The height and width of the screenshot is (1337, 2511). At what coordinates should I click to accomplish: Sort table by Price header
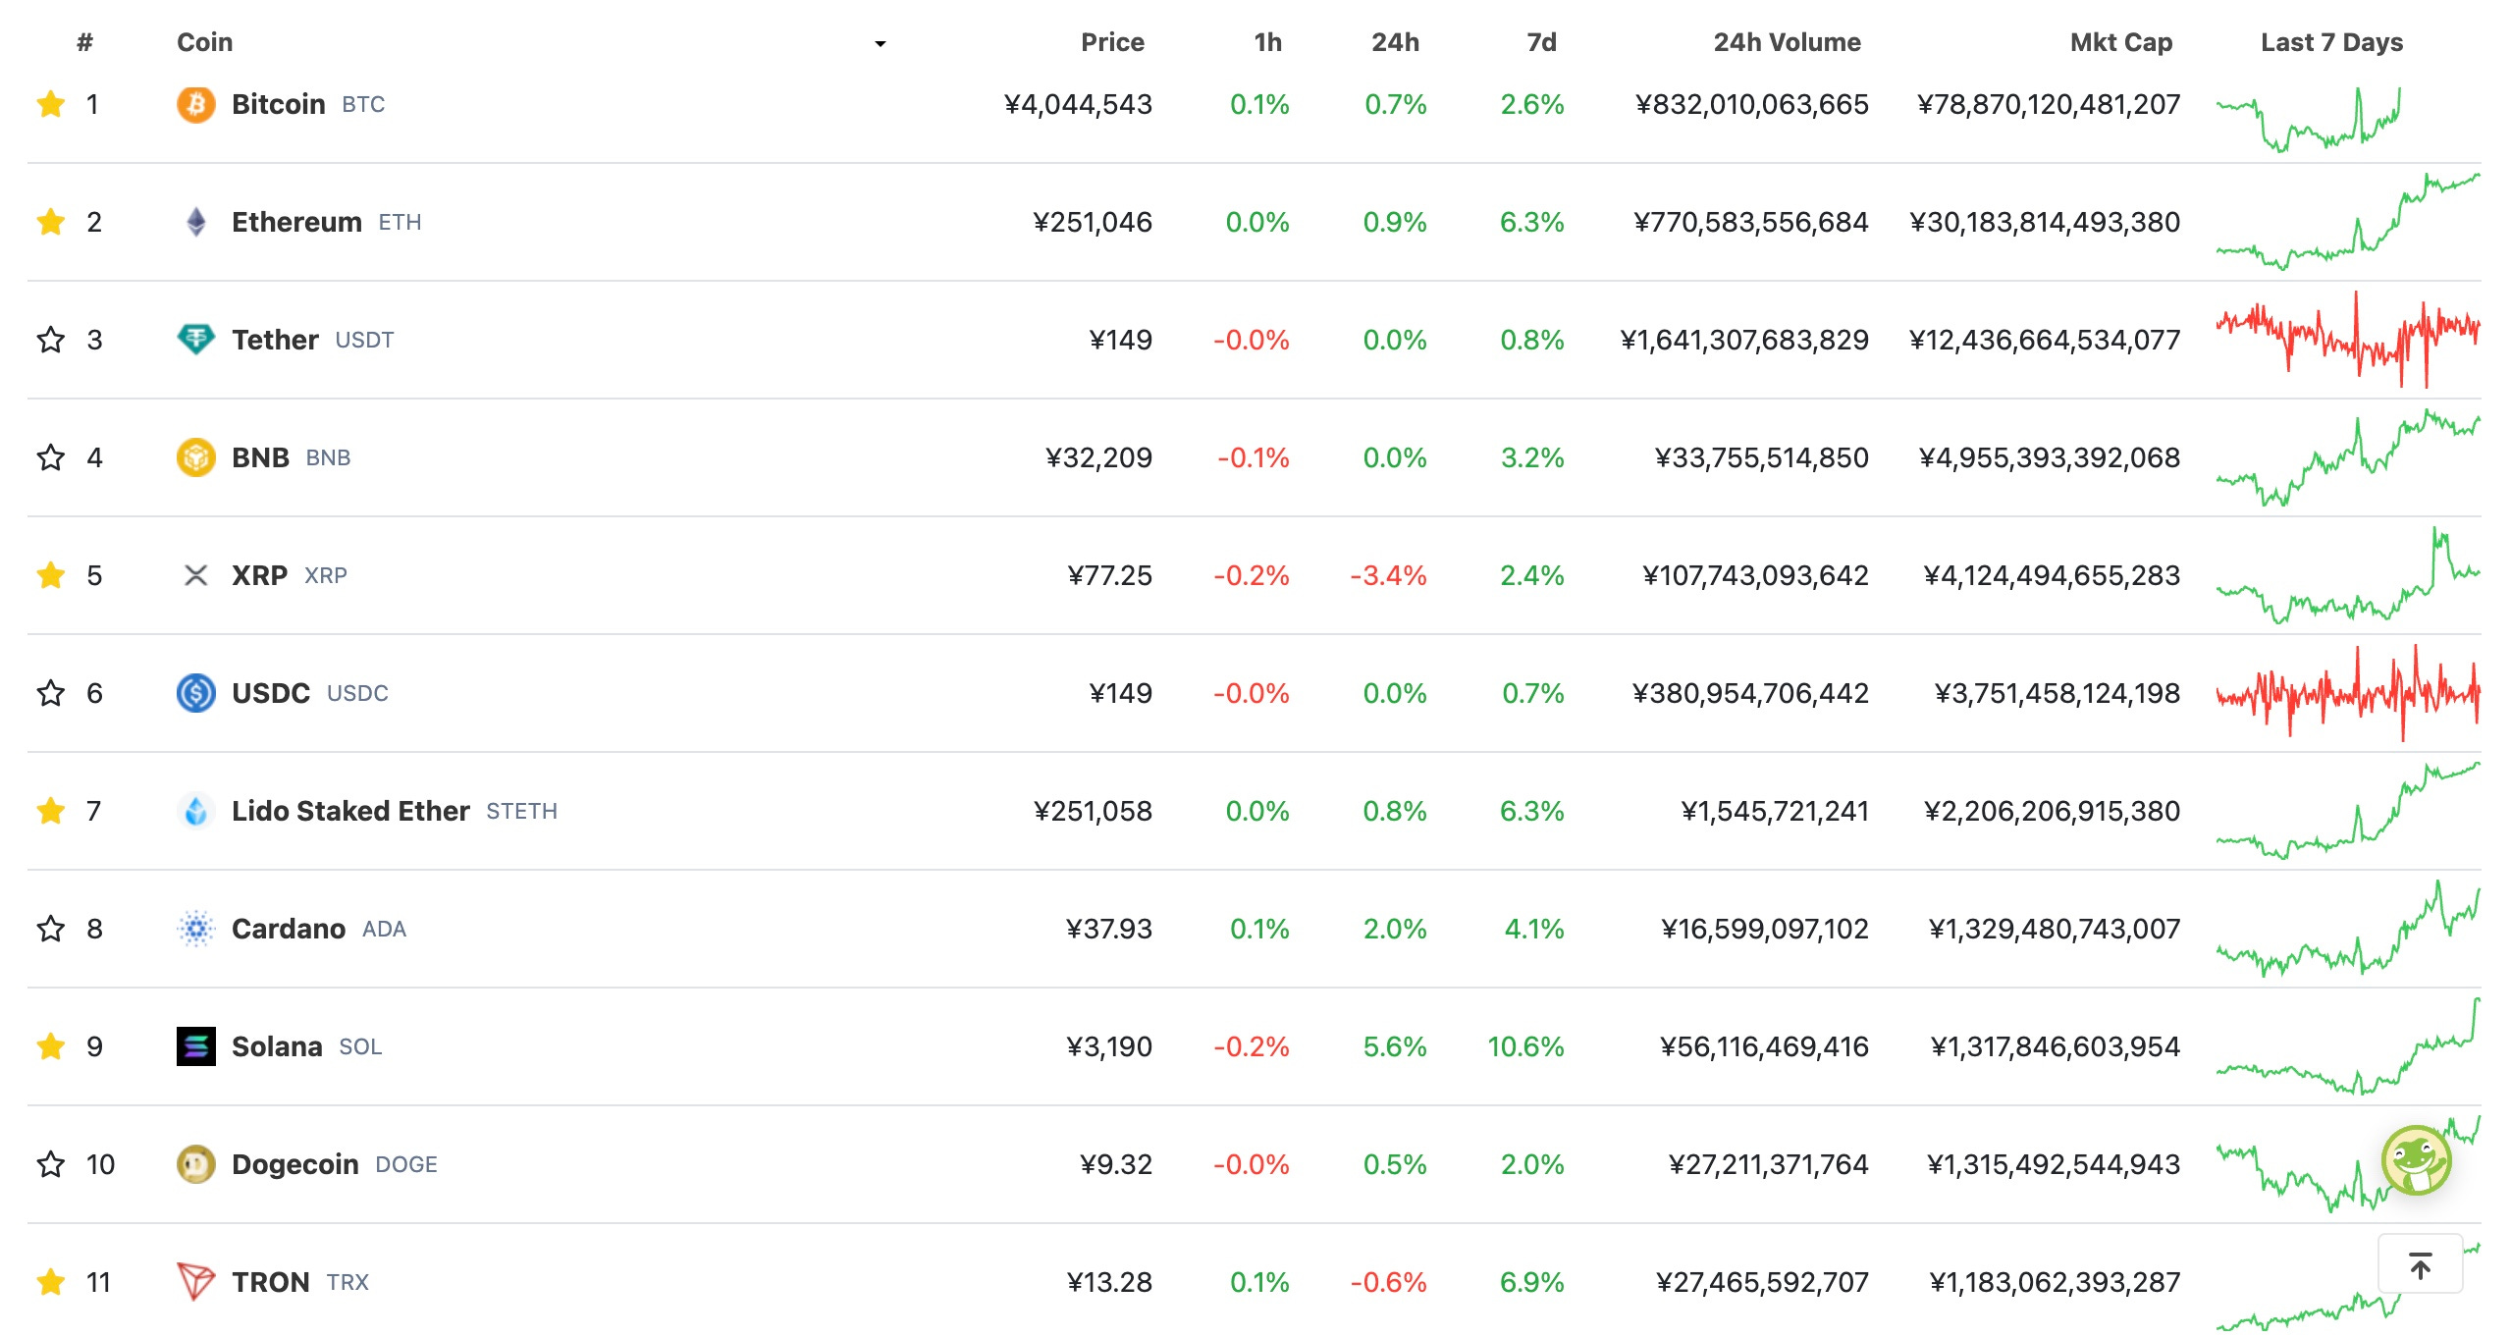tap(1112, 42)
